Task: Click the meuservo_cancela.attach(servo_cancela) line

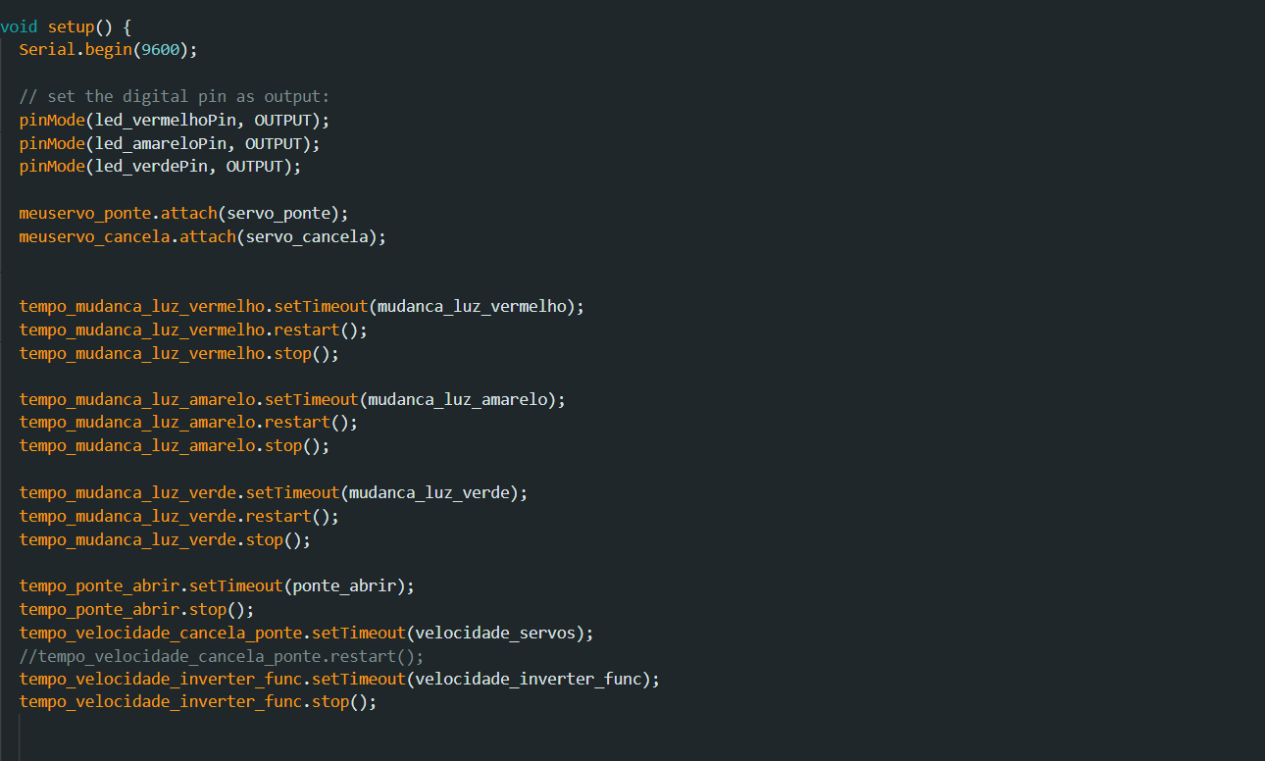Action: coord(203,236)
